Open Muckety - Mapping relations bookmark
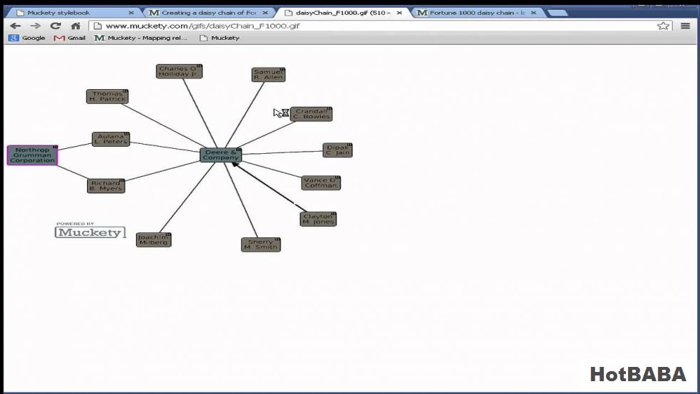This screenshot has width=700, height=394. (x=141, y=38)
